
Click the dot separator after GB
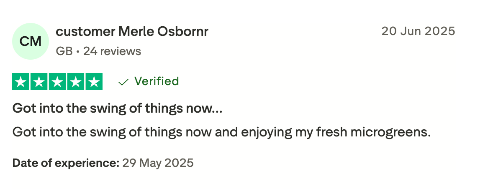tap(78, 51)
